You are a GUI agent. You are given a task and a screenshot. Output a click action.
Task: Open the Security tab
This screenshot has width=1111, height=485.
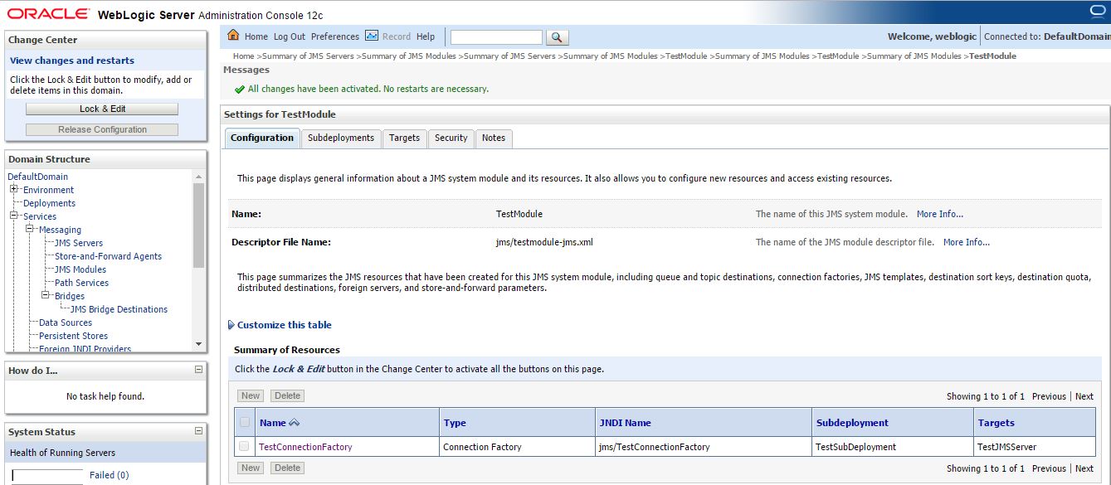[451, 138]
